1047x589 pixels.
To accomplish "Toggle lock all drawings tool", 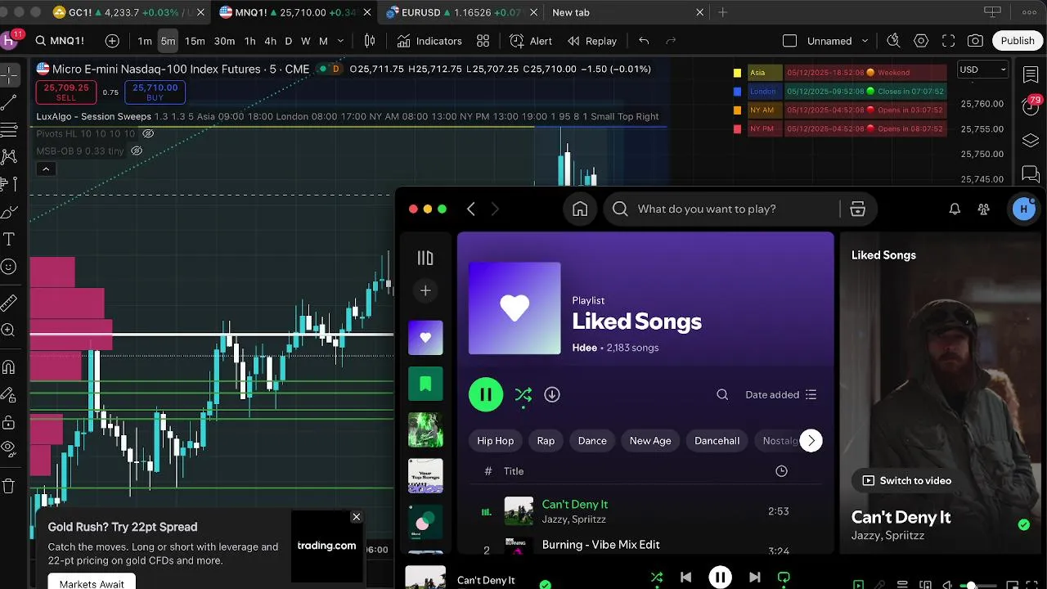I will (x=9, y=422).
